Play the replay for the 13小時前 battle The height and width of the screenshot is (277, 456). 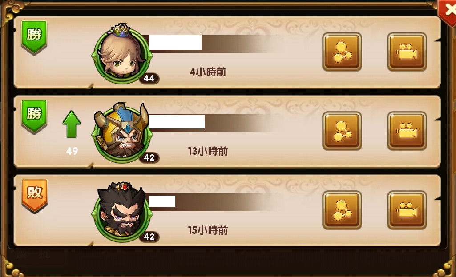[407, 131]
